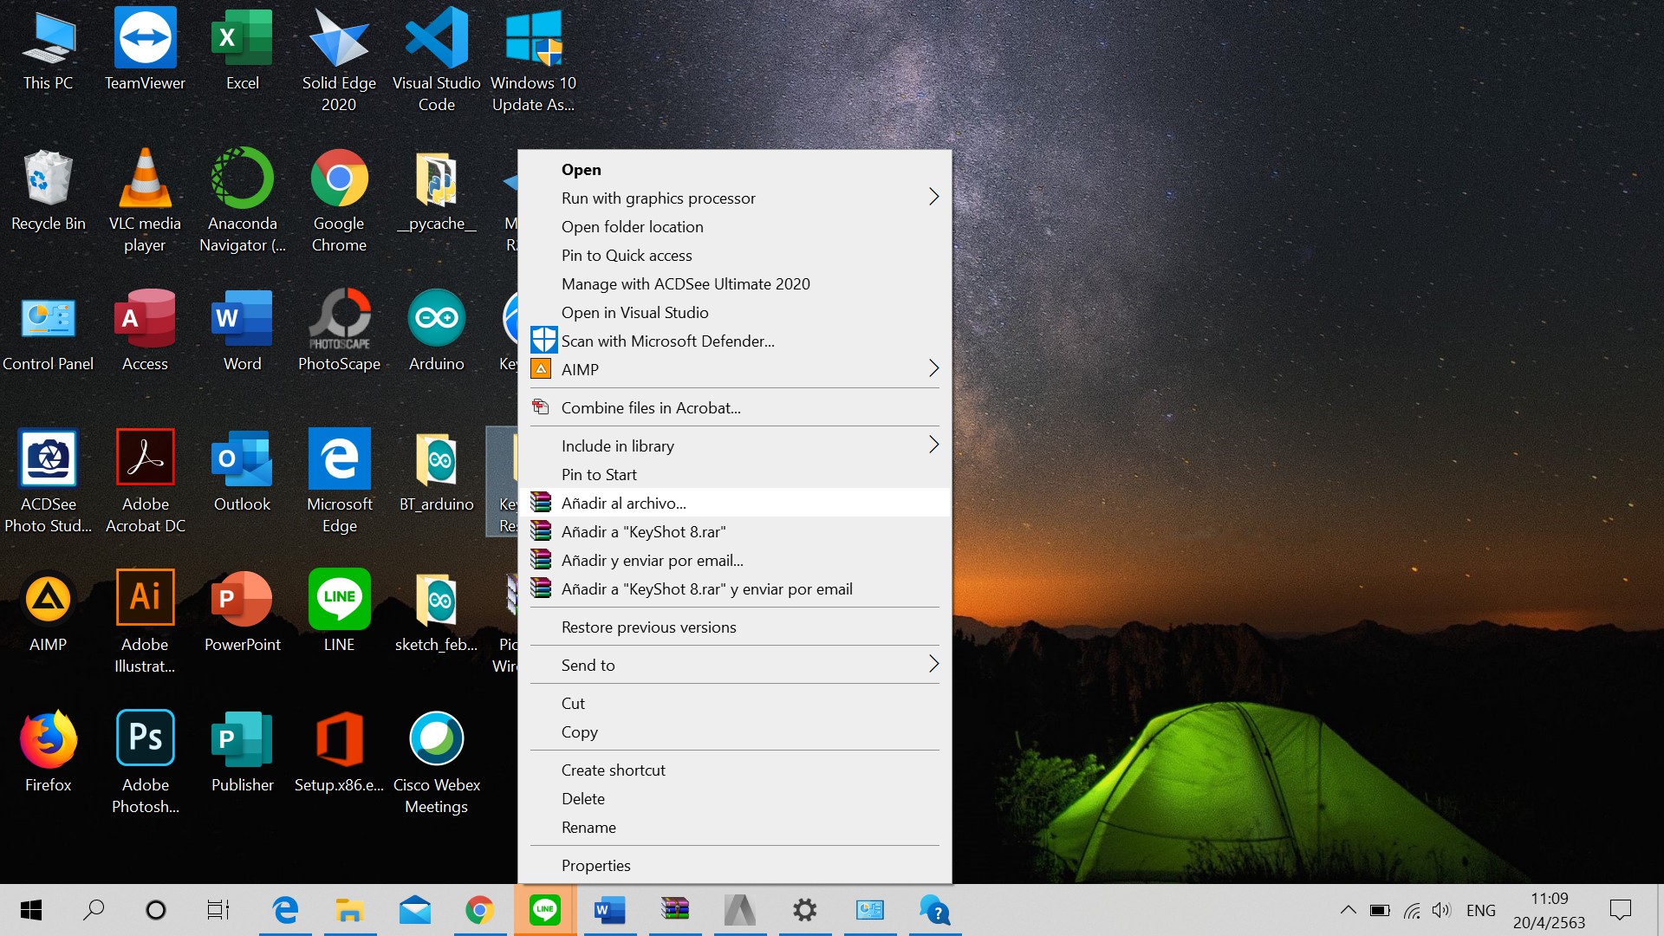This screenshot has height=936, width=1664.
Task: Select VLC media player shortcut
Action: tap(145, 201)
